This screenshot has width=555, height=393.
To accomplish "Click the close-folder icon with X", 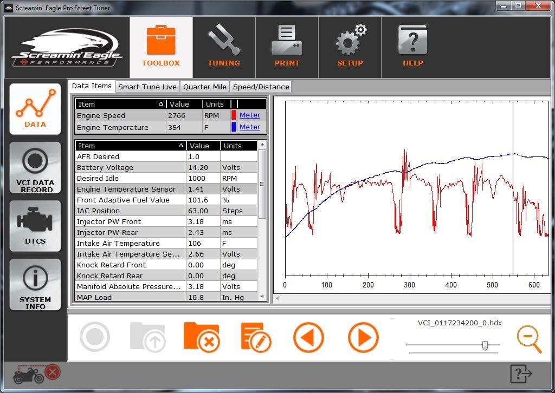I will pos(201,337).
